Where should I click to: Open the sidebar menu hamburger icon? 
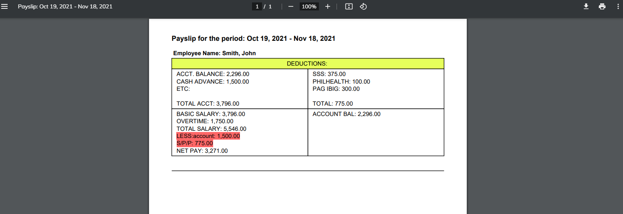click(5, 6)
